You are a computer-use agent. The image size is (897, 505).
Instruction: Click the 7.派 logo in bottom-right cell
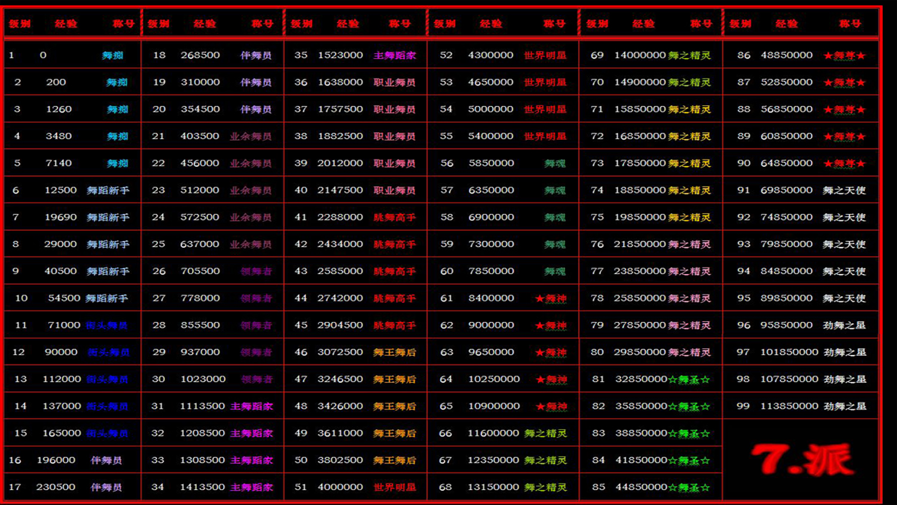pos(801,460)
